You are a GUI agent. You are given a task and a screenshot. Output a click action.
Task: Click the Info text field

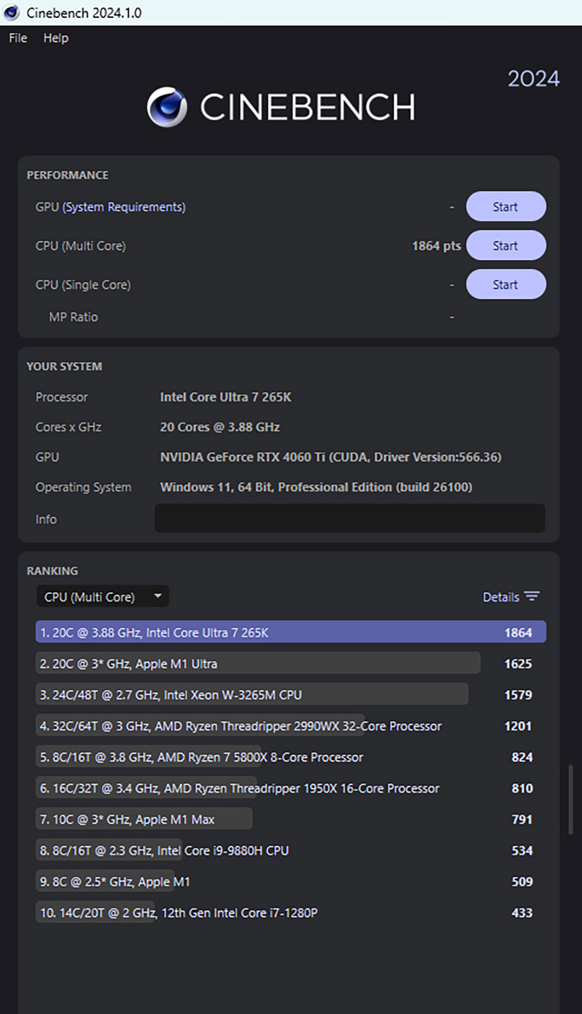click(x=349, y=518)
